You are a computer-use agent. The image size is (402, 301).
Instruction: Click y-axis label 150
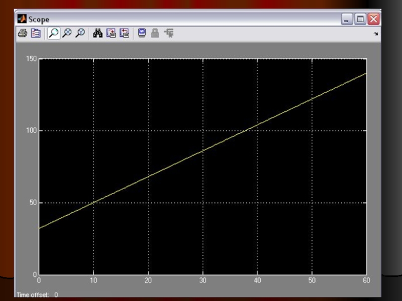[x=32, y=59]
